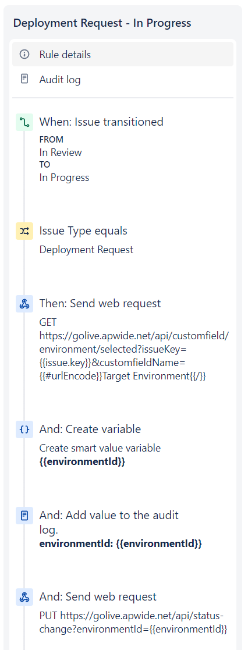The width and height of the screenshot is (248, 650).
Task: Select the green Issue transitioned trigger icon
Action: (x=24, y=122)
